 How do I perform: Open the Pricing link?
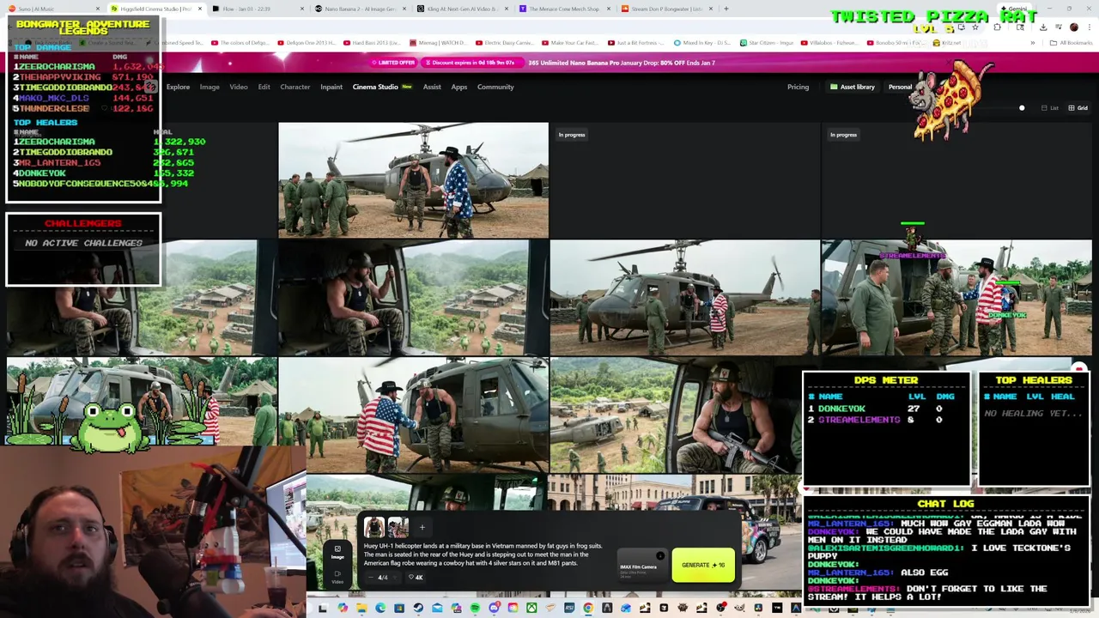click(x=798, y=87)
